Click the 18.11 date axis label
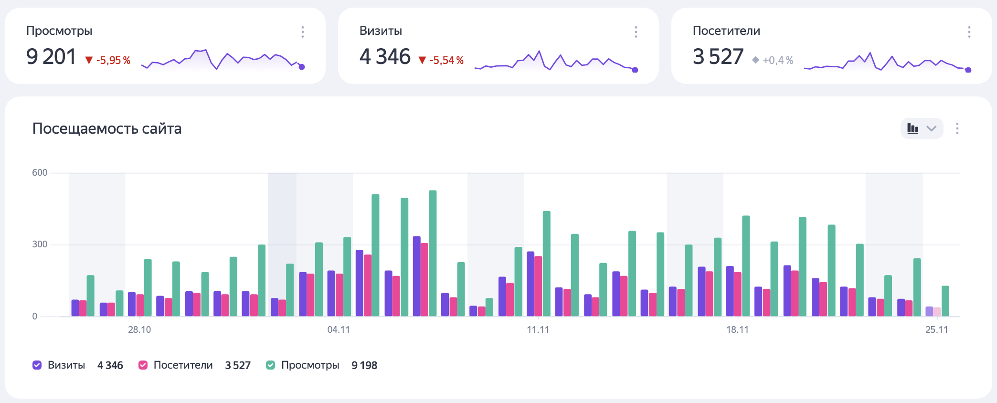 tap(737, 330)
